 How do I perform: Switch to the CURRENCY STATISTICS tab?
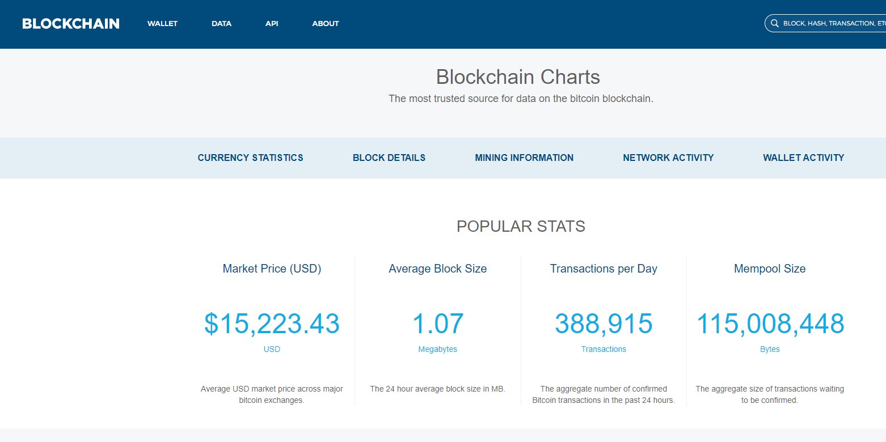[250, 158]
